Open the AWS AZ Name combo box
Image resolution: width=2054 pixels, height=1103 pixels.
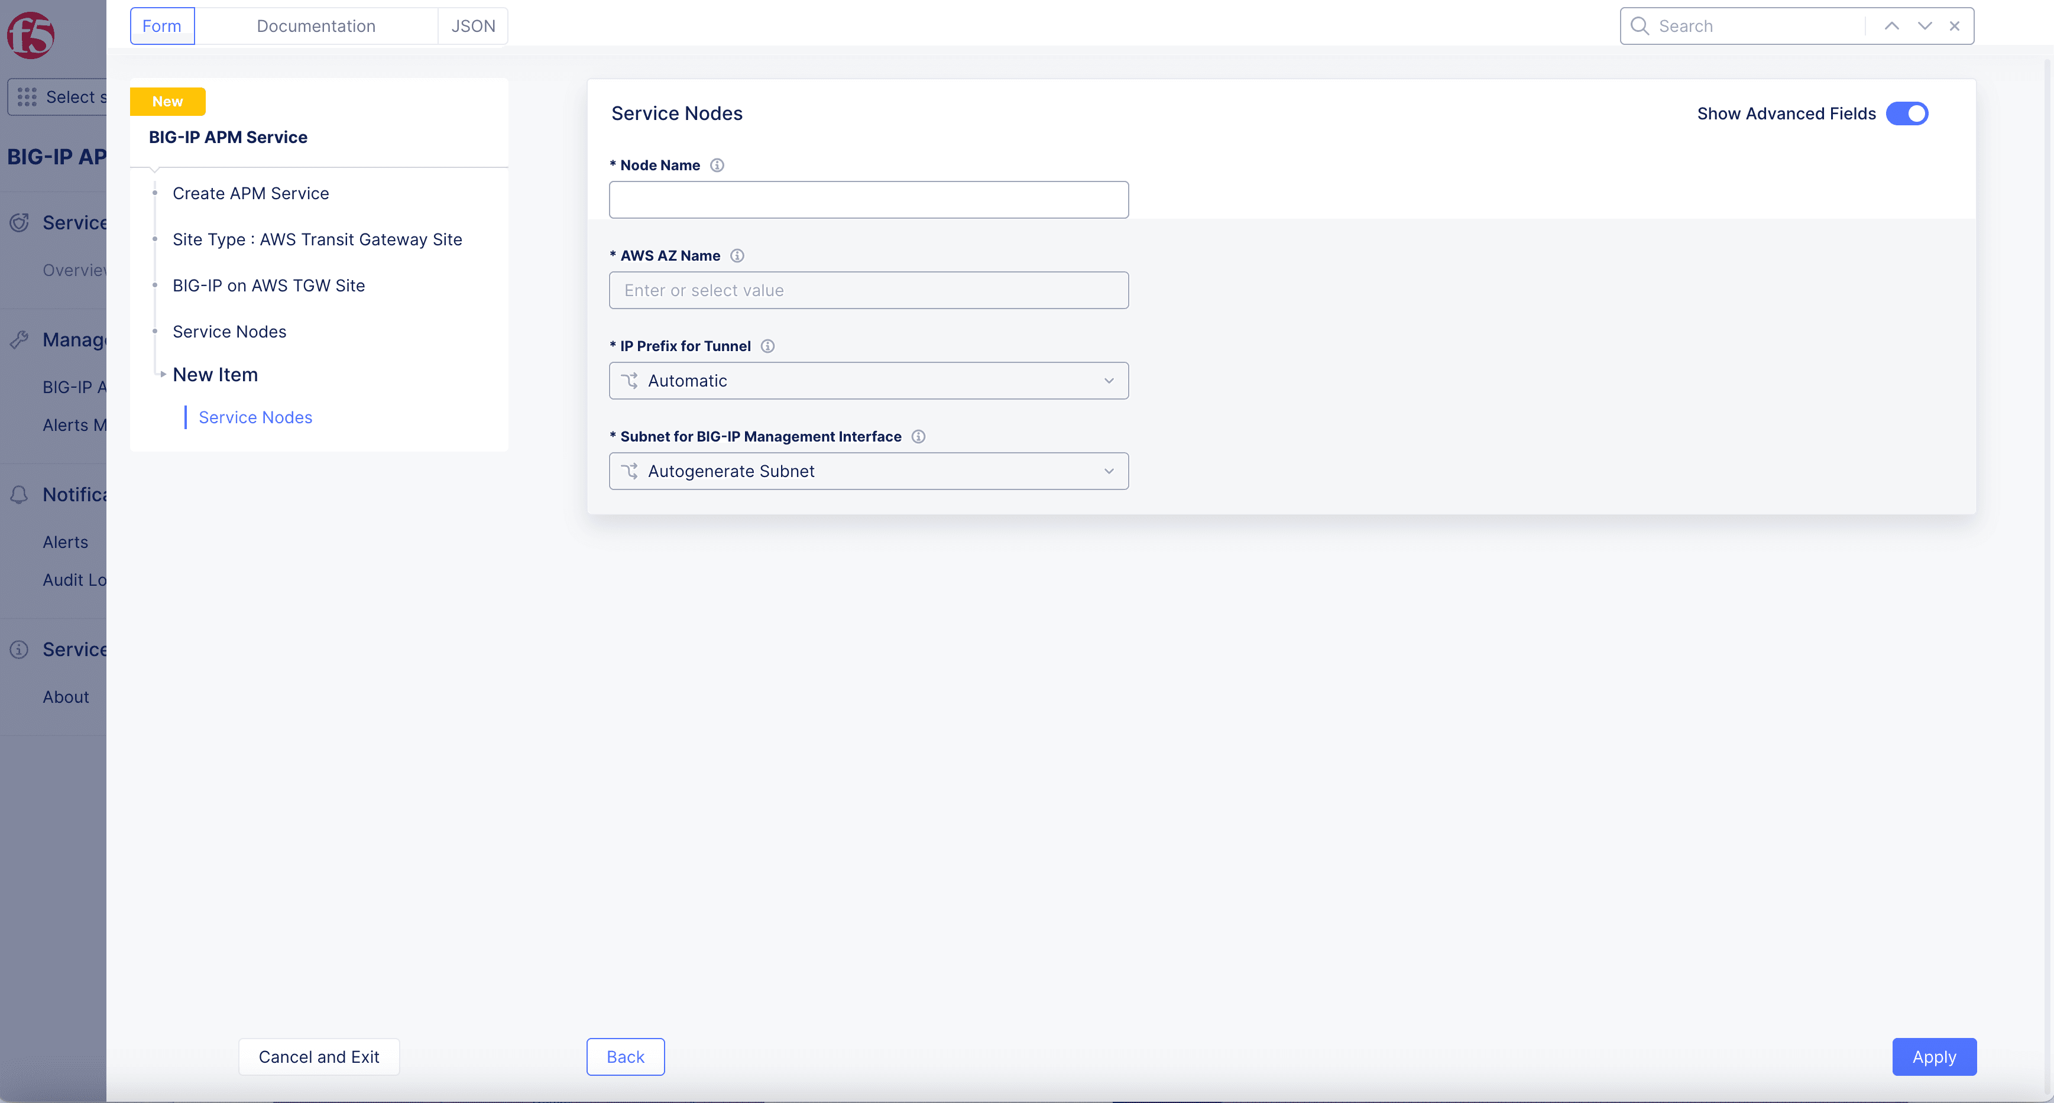point(869,291)
